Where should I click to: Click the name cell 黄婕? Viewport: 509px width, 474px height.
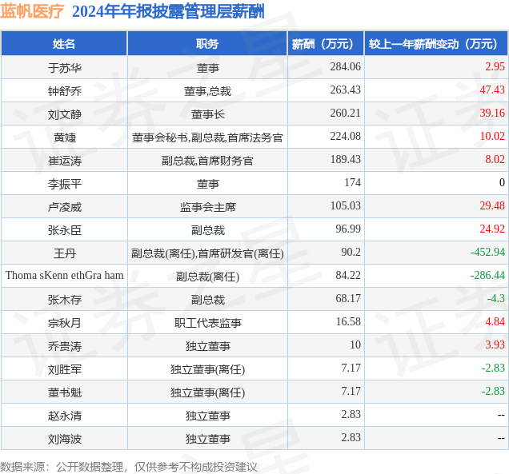pyautogui.click(x=65, y=137)
